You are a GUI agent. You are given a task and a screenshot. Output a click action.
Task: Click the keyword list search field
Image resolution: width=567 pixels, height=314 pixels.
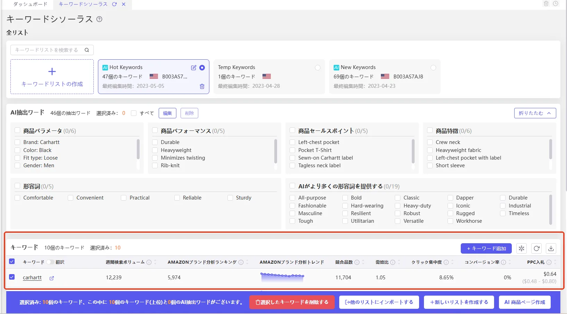click(x=52, y=50)
